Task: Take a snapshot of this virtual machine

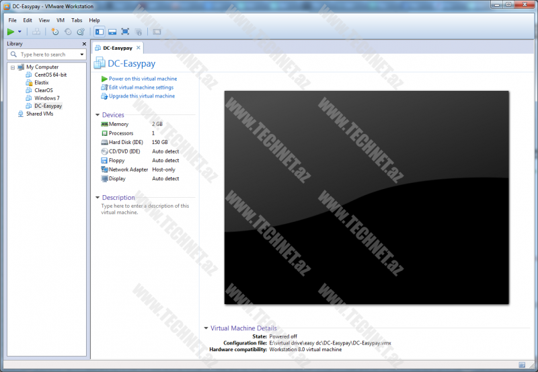Action: 55,32
